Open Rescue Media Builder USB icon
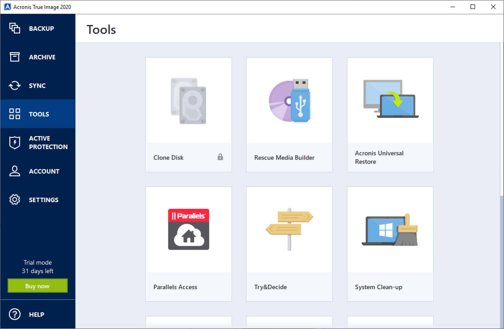This screenshot has width=504, height=329. pos(289,101)
